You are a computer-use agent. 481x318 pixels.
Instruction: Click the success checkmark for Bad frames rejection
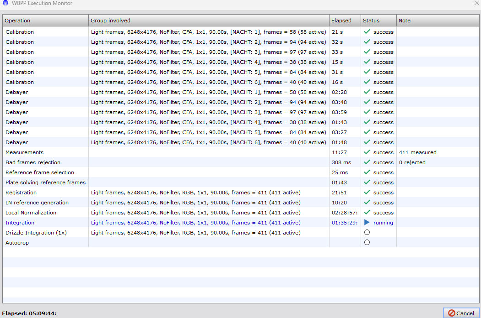367,162
